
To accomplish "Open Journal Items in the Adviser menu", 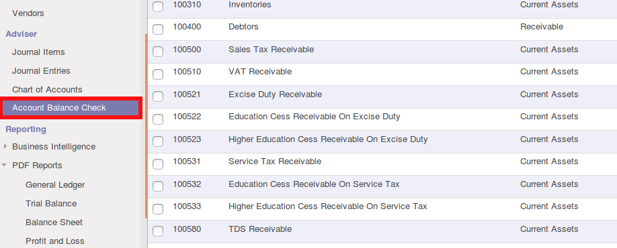I will (38, 52).
